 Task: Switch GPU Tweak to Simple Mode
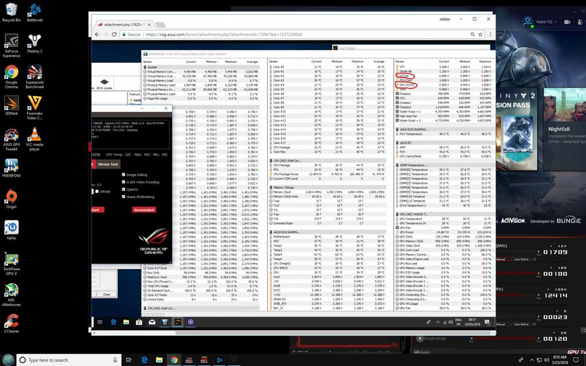[432, 338]
